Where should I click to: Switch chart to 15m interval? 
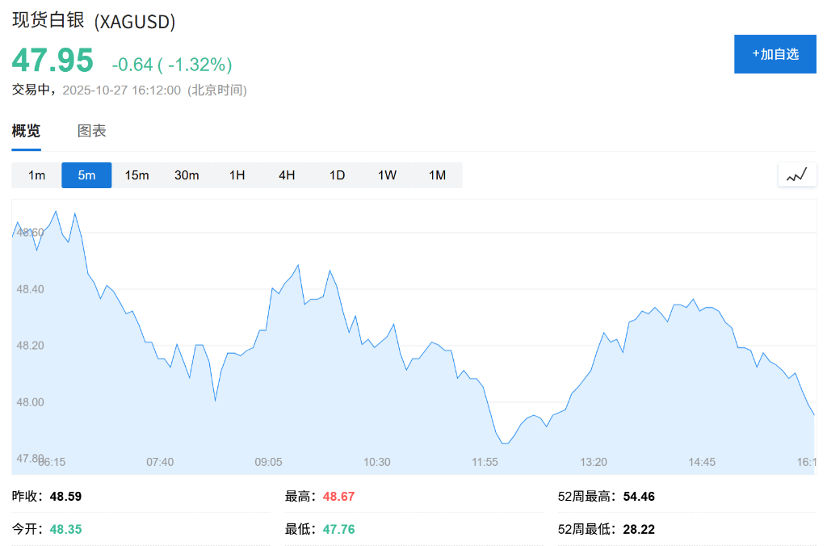[136, 175]
